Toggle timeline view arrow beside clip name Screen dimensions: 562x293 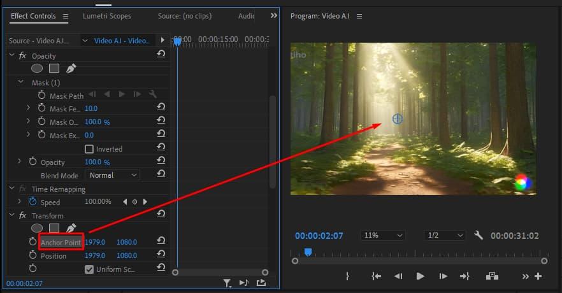click(162, 40)
